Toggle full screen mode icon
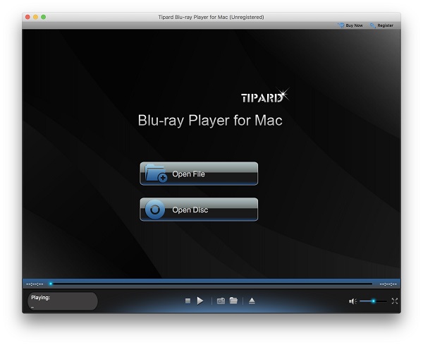 pos(395,301)
